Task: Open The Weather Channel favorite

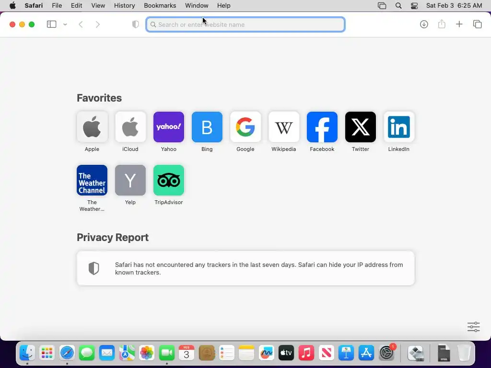Action: click(92, 180)
